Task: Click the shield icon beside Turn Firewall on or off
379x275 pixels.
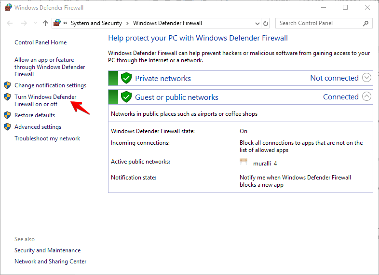Action: click(x=7, y=97)
